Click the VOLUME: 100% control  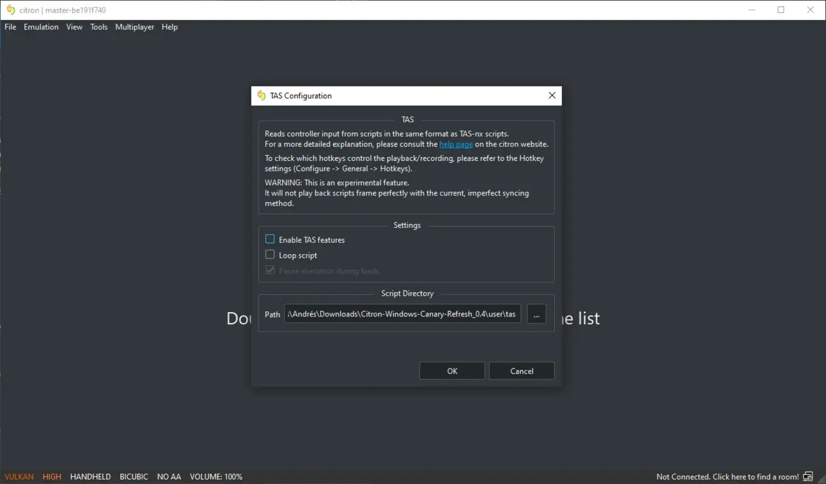pos(216,476)
